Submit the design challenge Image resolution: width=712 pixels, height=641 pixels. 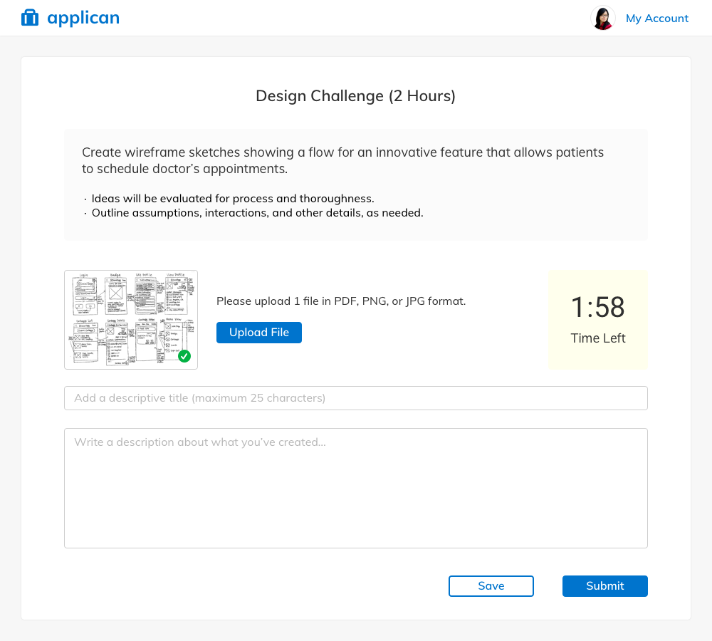pyautogui.click(x=604, y=586)
